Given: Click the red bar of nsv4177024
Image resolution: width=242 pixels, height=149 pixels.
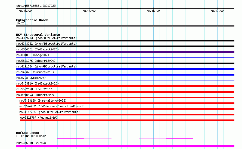Looking at the screenshot, I should pyautogui.click(x=127, y=115).
